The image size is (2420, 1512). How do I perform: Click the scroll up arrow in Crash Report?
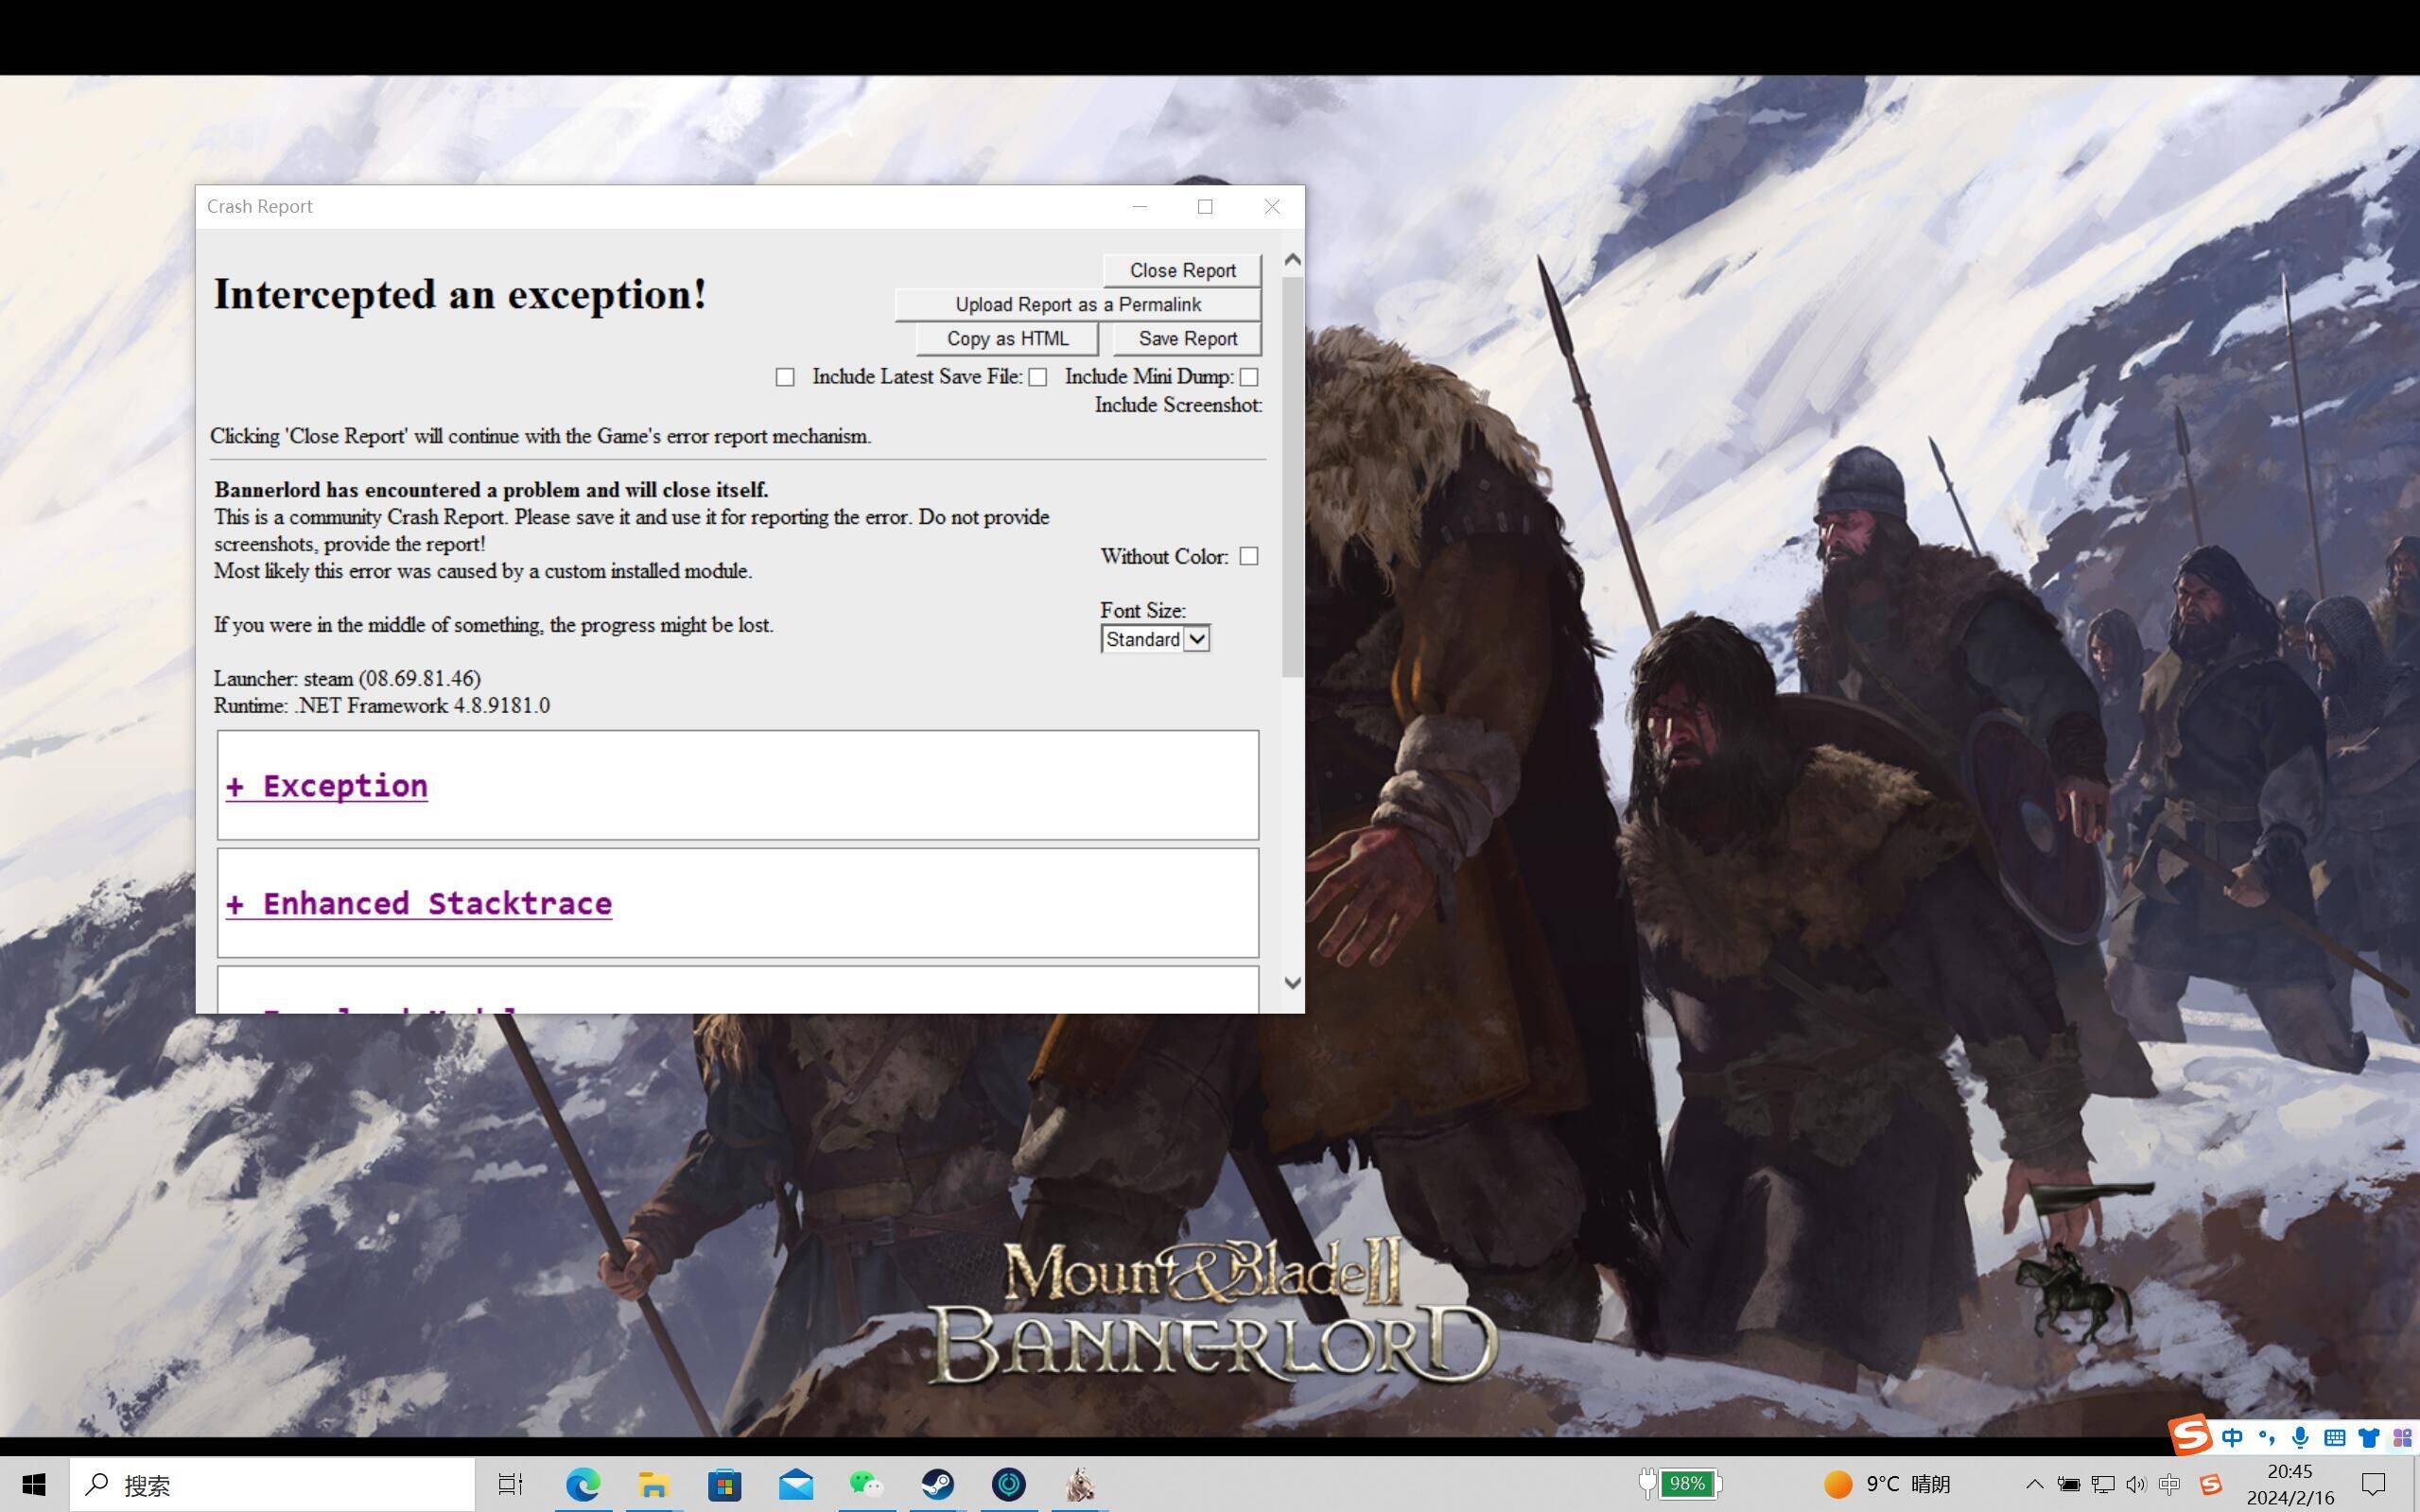[x=1292, y=261]
